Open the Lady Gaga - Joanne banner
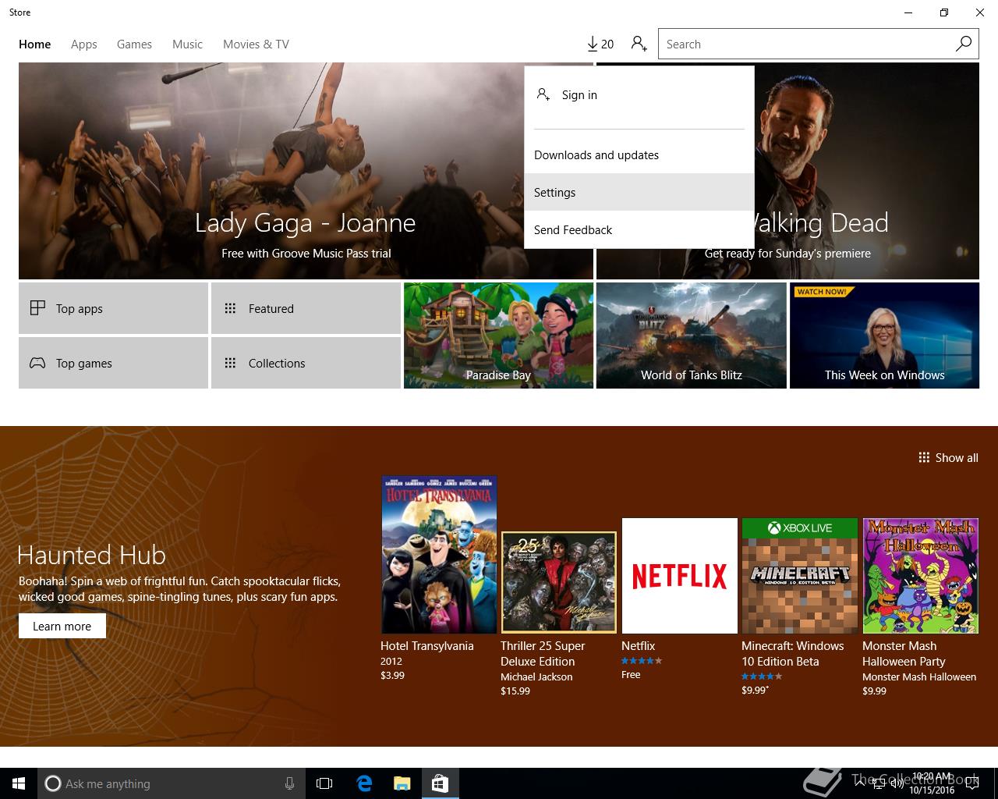Screen dimensions: 998x799 coord(306,171)
